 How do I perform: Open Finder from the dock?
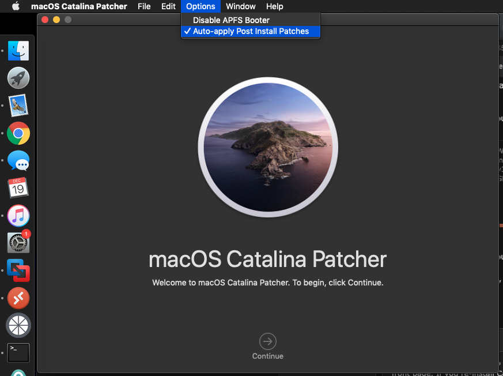click(18, 50)
